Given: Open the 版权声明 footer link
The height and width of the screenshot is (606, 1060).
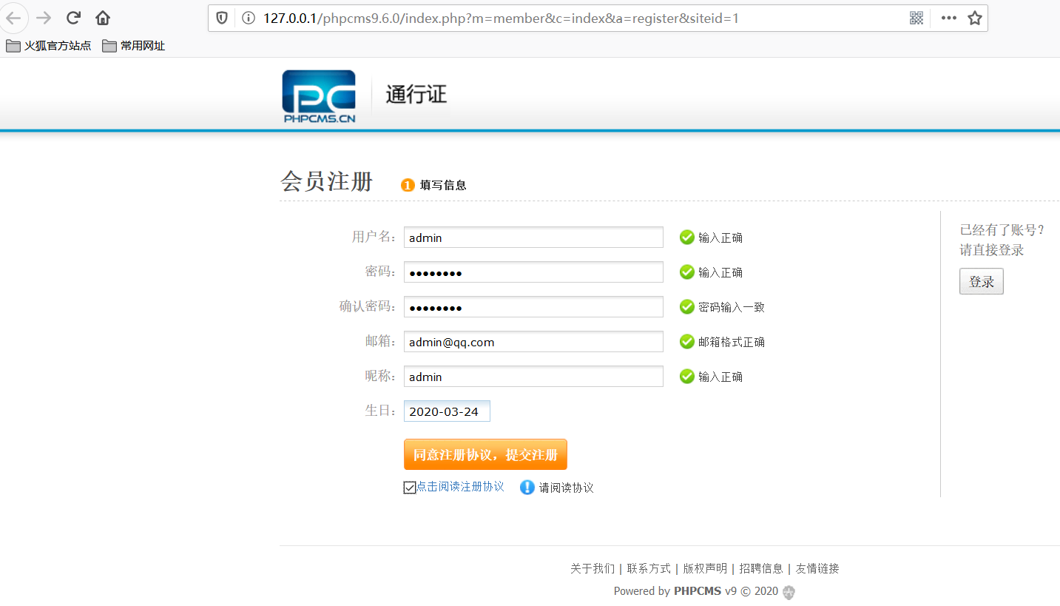Looking at the screenshot, I should [x=705, y=568].
